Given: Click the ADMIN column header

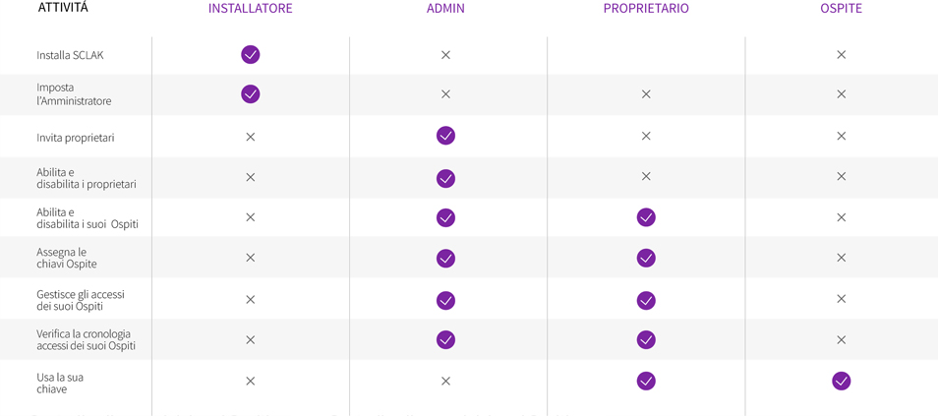Looking at the screenshot, I should pyautogui.click(x=445, y=9).
